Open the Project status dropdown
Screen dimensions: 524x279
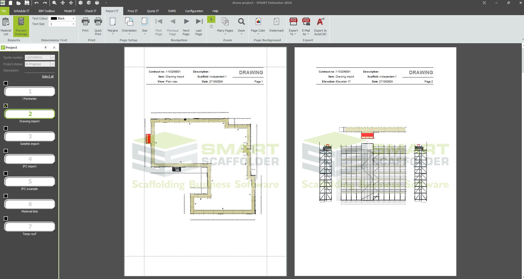(53, 64)
